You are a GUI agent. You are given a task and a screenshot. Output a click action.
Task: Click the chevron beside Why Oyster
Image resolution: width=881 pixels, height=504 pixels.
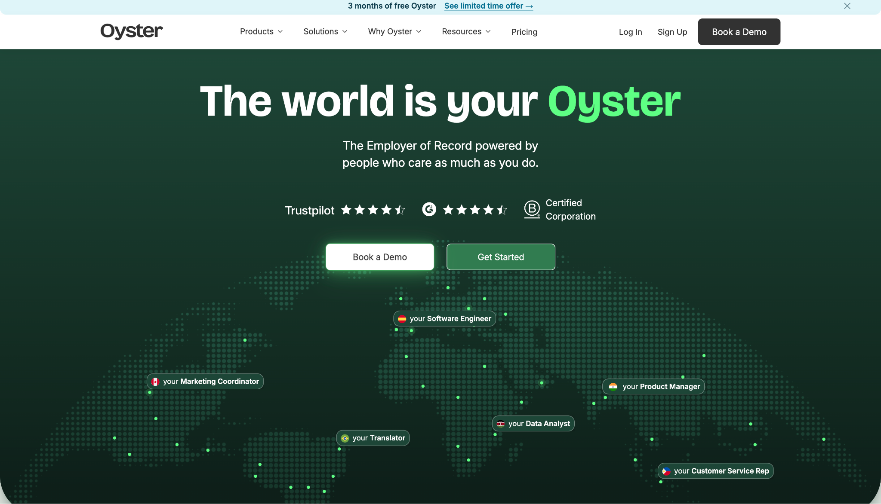(x=419, y=31)
